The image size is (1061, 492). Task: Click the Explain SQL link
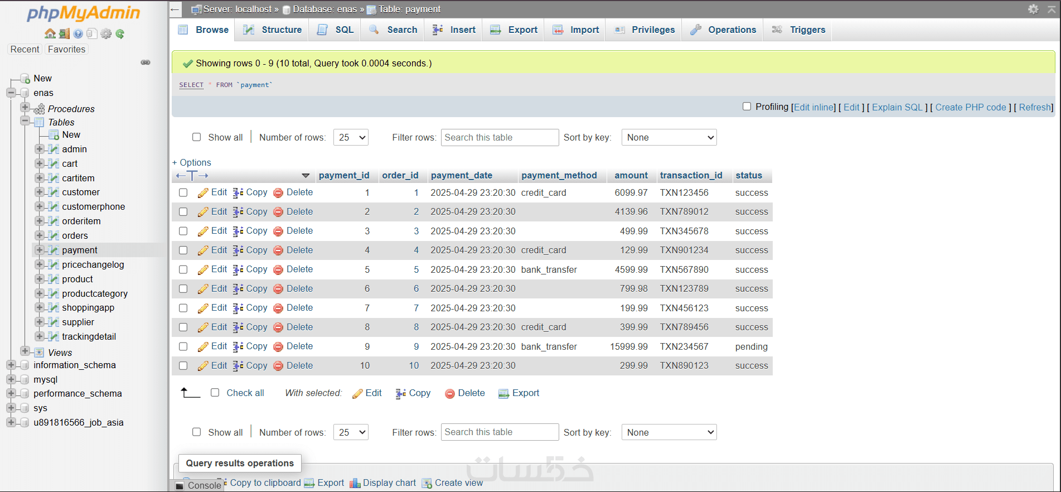tap(897, 107)
